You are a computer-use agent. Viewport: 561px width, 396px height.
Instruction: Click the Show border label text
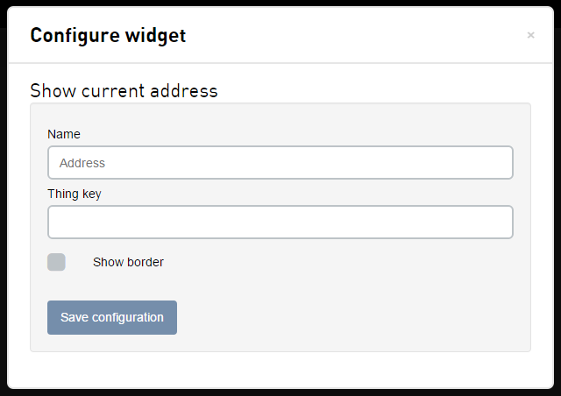click(128, 262)
